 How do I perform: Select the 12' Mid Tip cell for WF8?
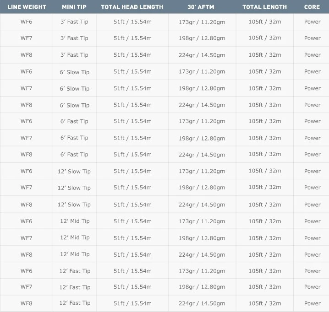pyautogui.click(x=74, y=254)
